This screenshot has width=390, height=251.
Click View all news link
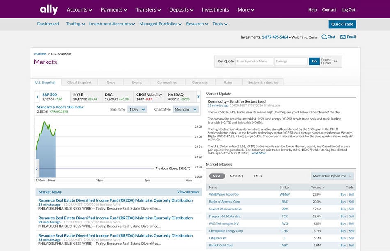point(188,192)
